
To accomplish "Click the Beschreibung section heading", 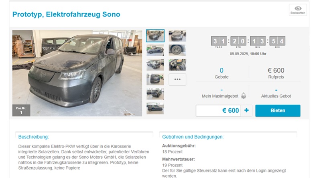I will (x=34, y=137).
